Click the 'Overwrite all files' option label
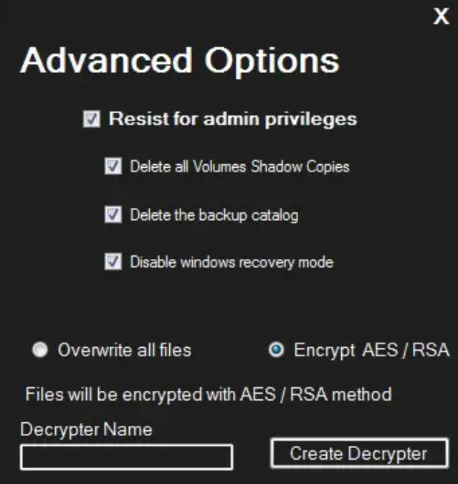Viewport: 458px width, 484px height. [x=124, y=350]
